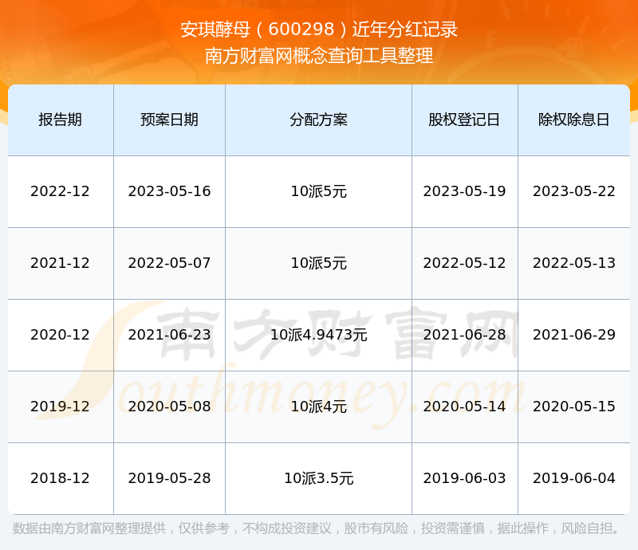Click the 预案日期 column header
This screenshot has width=638, height=550.
click(x=169, y=120)
